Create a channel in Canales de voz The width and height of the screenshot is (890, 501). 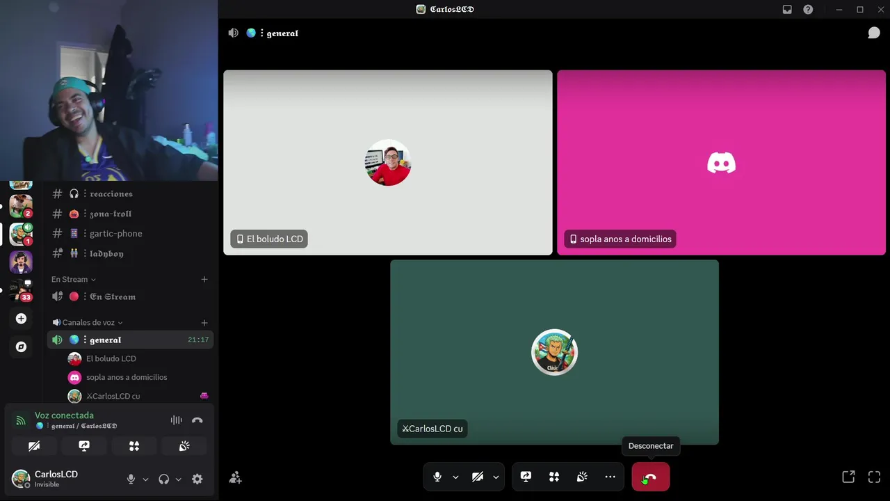tap(204, 322)
